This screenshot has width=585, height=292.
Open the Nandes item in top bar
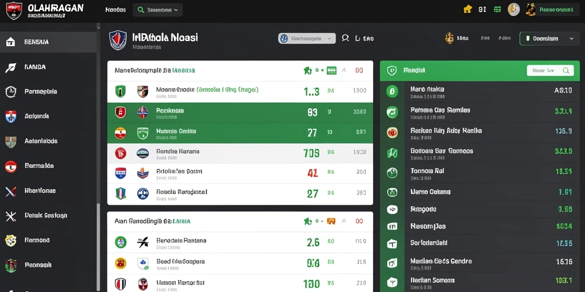tap(115, 10)
